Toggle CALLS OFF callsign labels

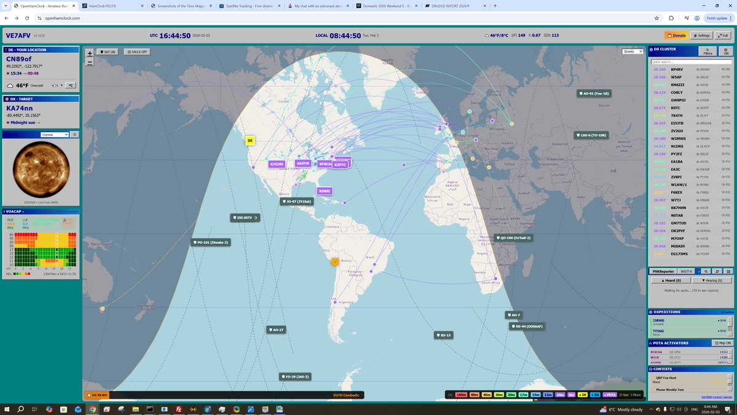(x=137, y=52)
